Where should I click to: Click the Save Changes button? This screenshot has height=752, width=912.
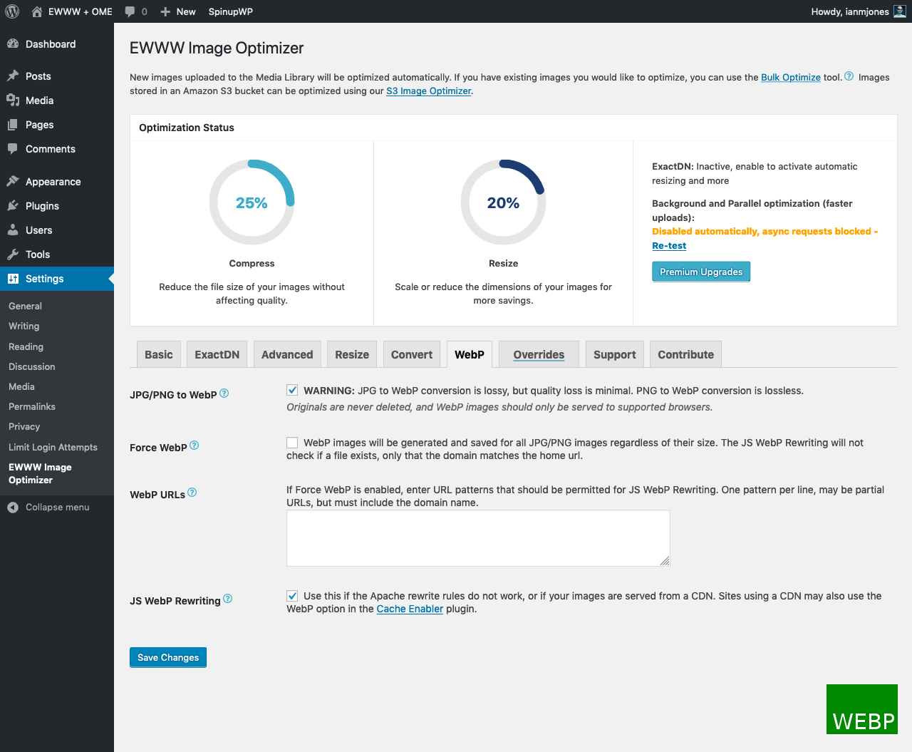tap(168, 657)
